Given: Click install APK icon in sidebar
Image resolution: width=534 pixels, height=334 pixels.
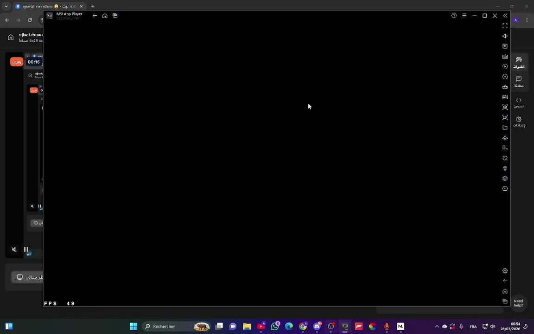Looking at the screenshot, I should pyautogui.click(x=505, y=97).
